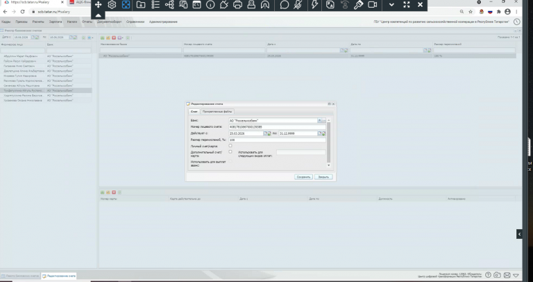Viewport: 533px width, 282px height.
Task: Select the row 'Абдуллин Марат Рауфович' in left list
Action: [x=46, y=56]
